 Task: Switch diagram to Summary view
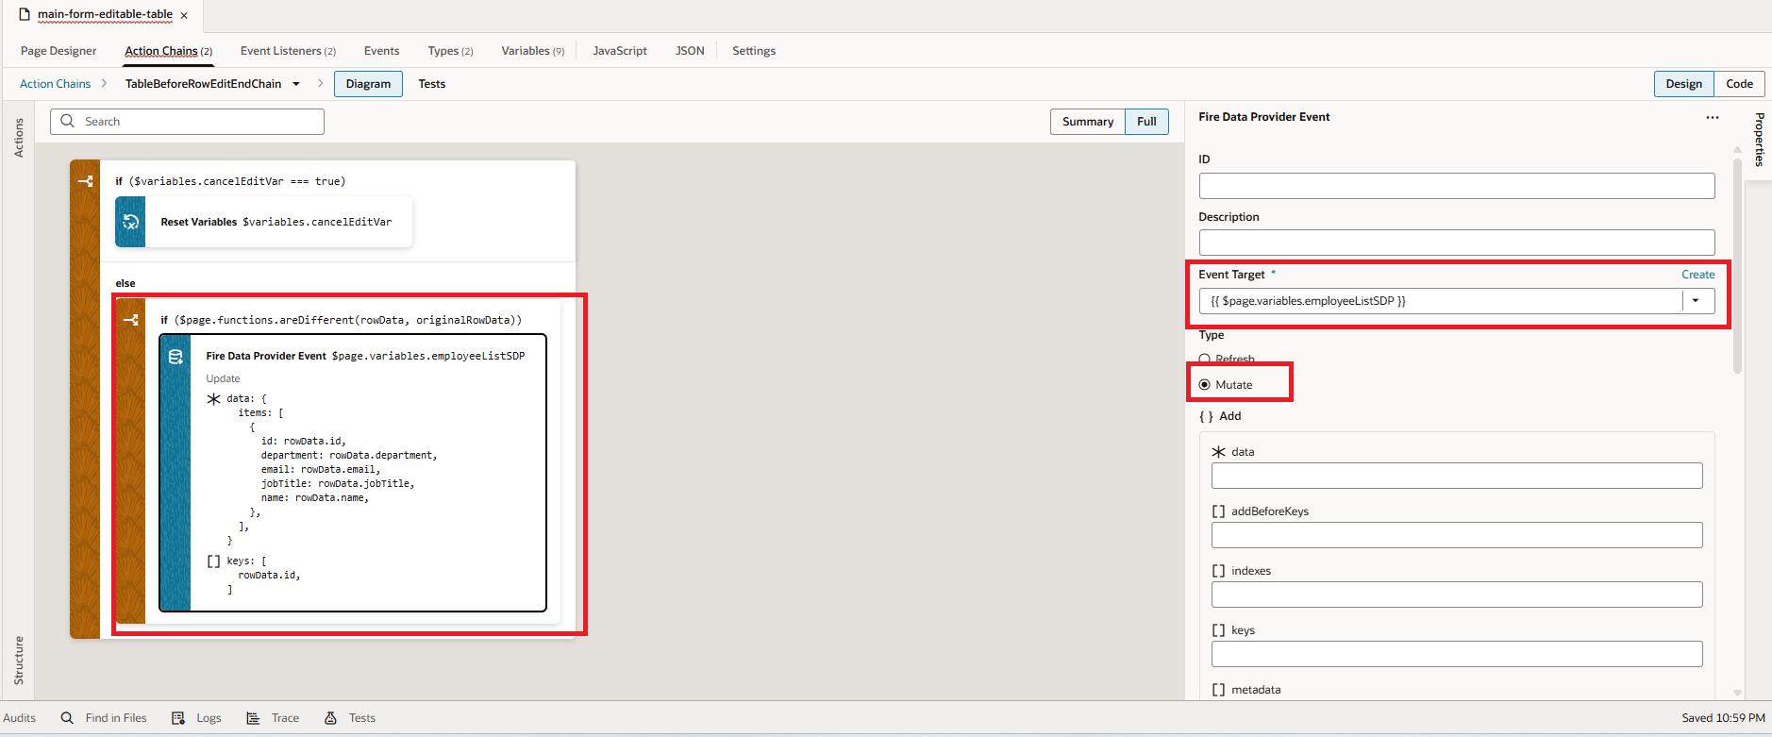[x=1087, y=122]
